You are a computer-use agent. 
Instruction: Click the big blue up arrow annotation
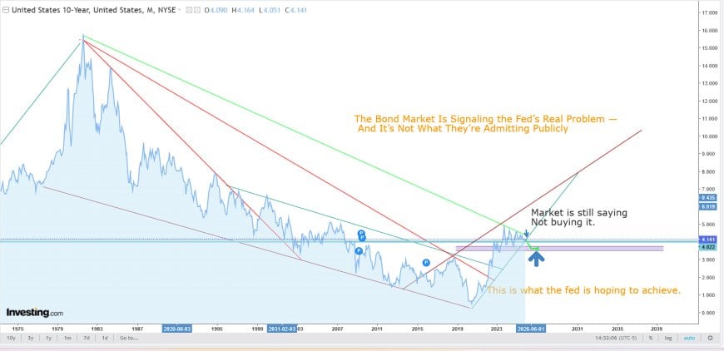click(x=536, y=259)
